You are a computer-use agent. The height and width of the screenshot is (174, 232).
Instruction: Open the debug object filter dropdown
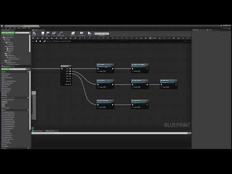click(101, 33)
